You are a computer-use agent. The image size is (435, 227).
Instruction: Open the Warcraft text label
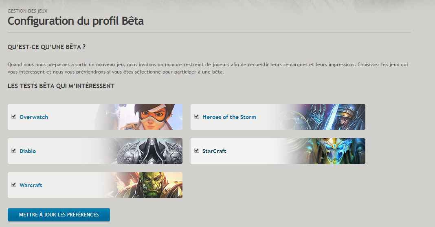(x=31, y=185)
